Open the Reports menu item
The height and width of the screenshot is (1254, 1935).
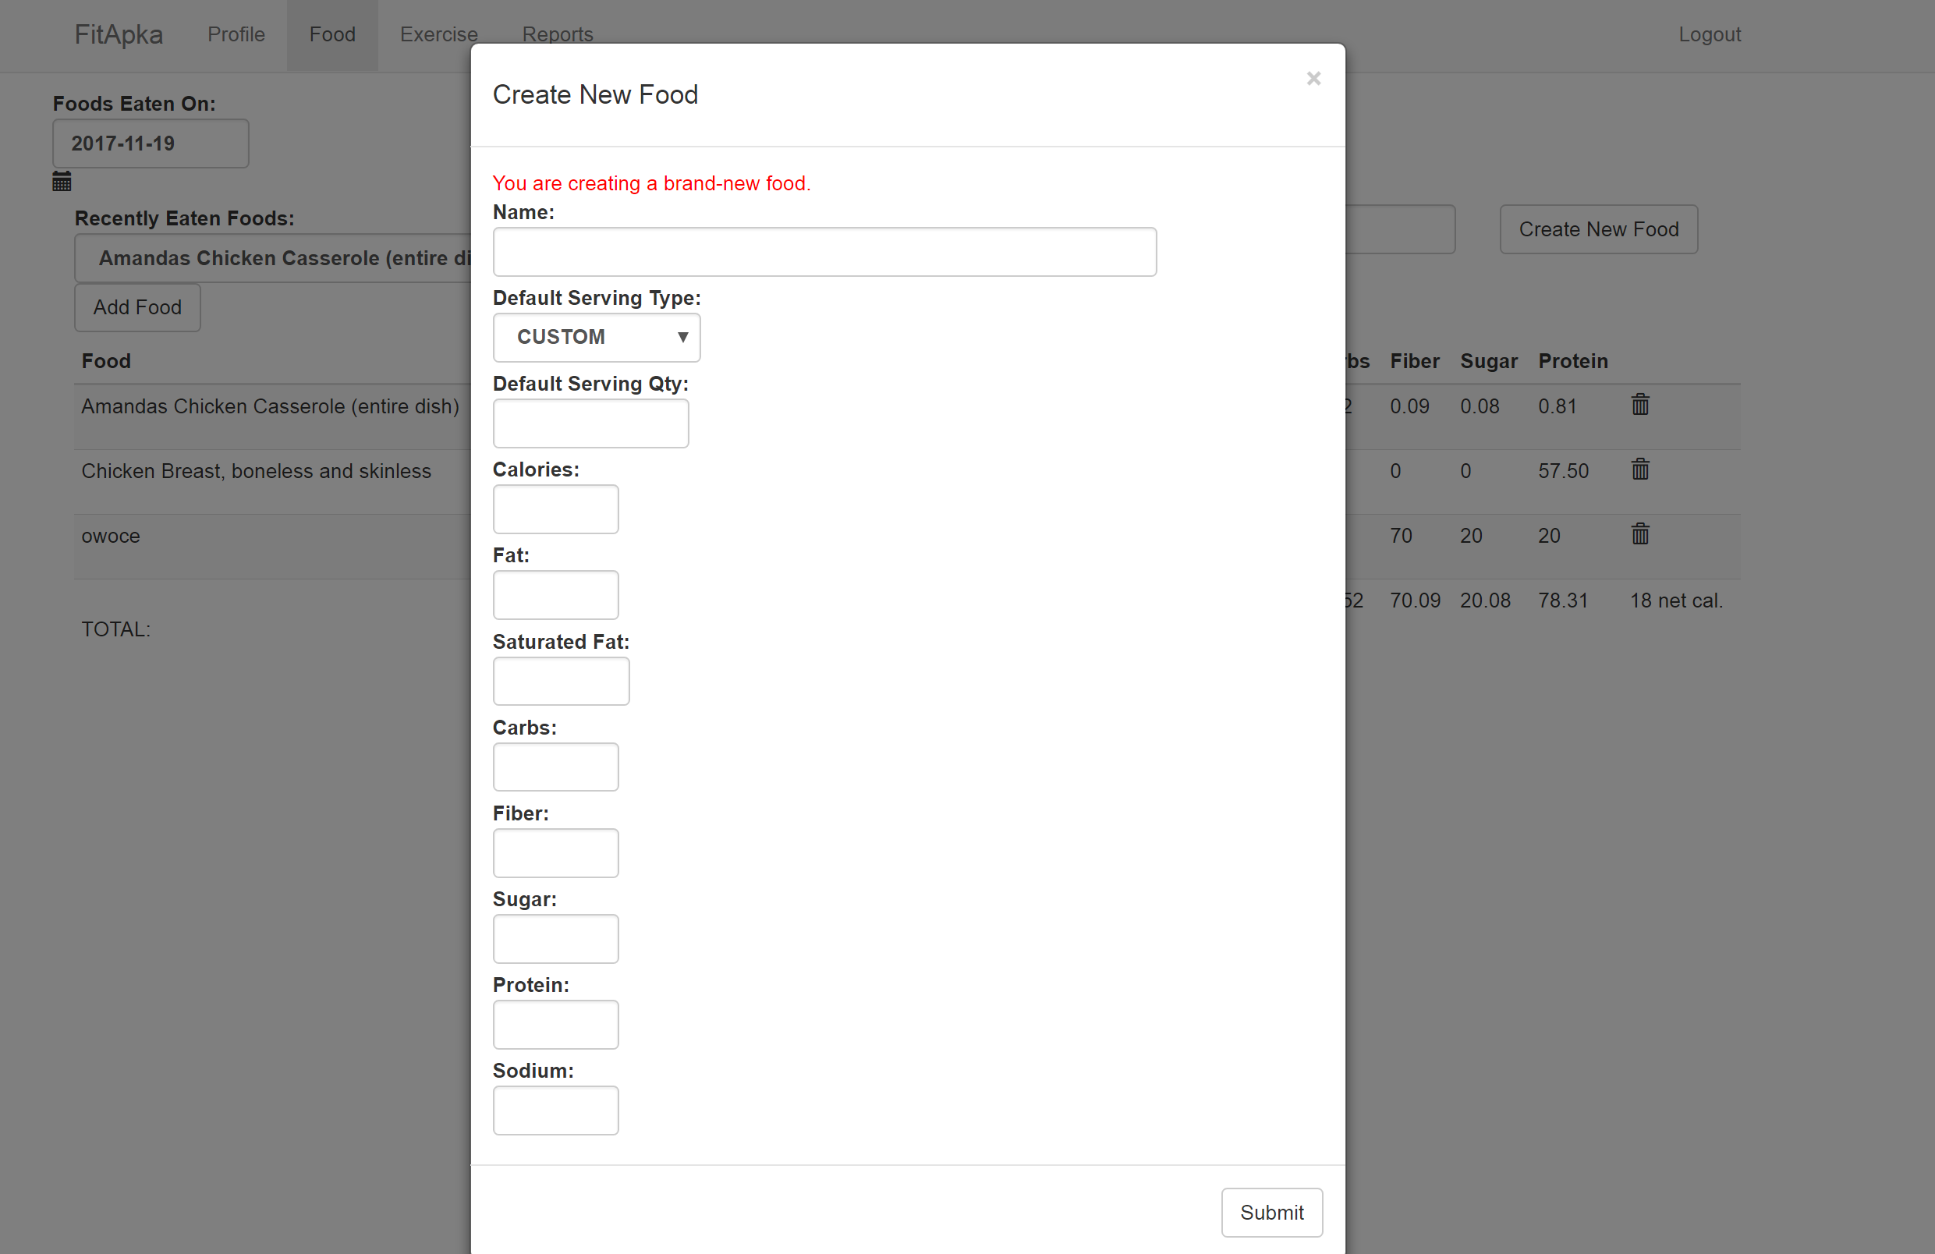557,34
